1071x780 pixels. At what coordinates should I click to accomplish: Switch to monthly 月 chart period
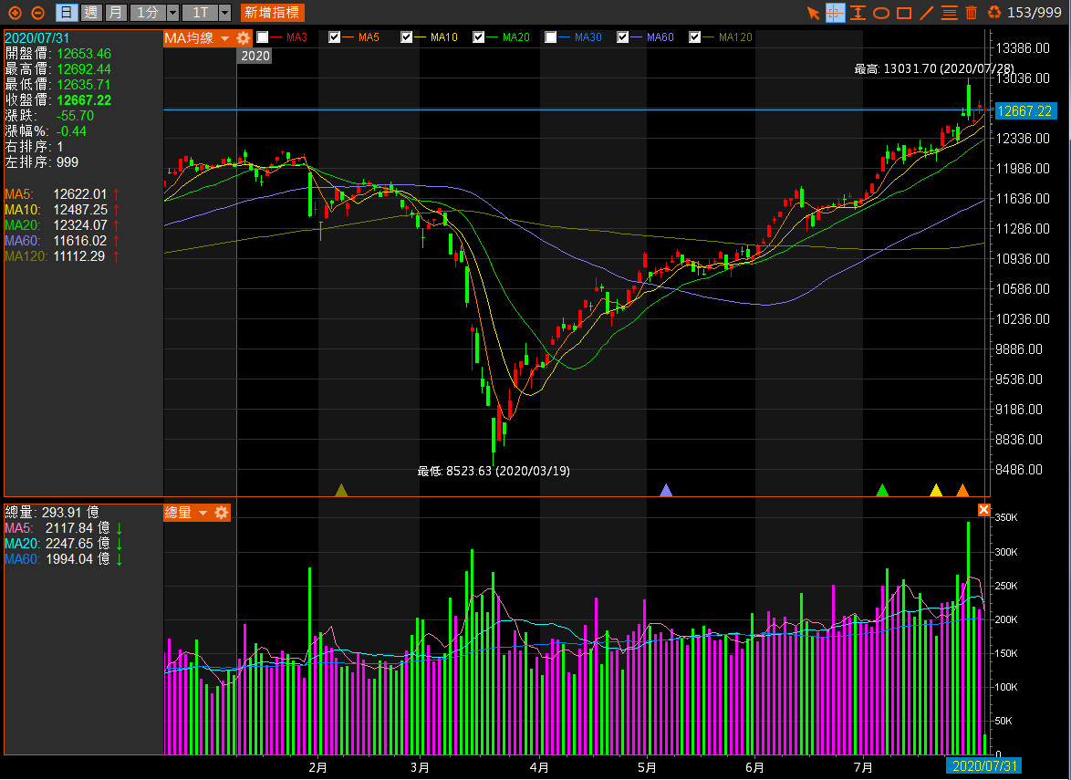pyautogui.click(x=115, y=13)
